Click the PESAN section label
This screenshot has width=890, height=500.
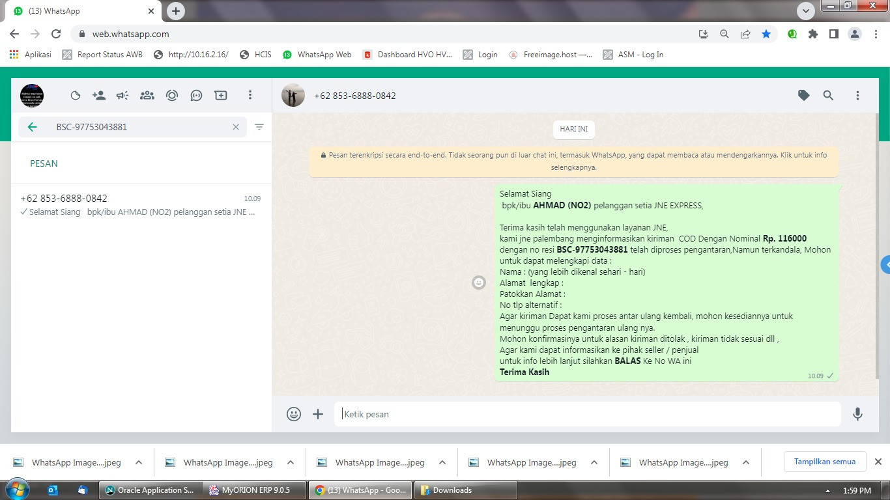[x=44, y=163]
